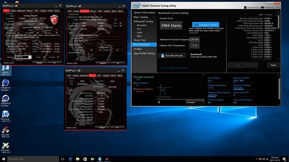Click the Windows search box on taskbar
289x162 pixels.
pos(33,159)
